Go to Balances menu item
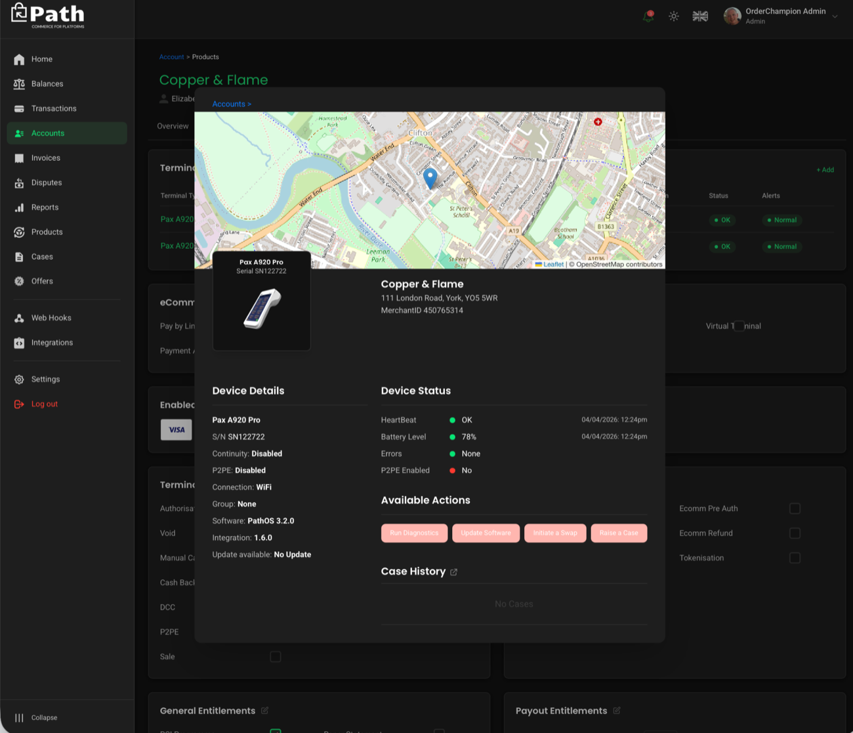Image resolution: width=853 pixels, height=733 pixels. click(47, 84)
